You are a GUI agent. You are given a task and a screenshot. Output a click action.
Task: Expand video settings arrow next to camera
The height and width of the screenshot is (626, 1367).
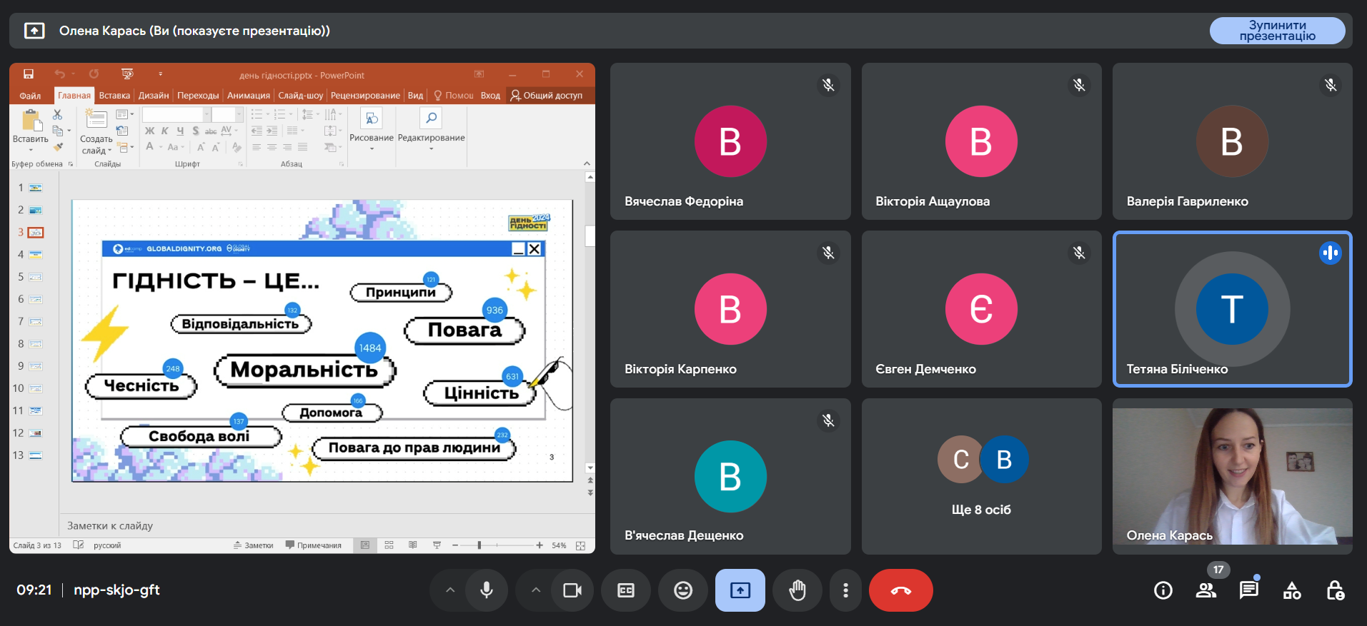click(x=536, y=590)
